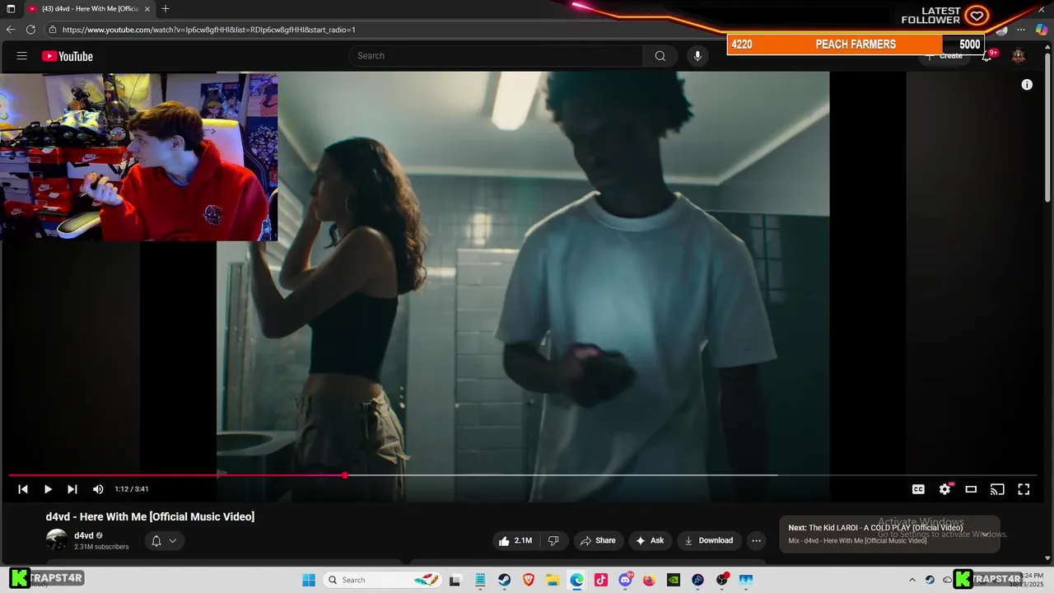
Task: Skip to previous video
Action: pos(23,489)
